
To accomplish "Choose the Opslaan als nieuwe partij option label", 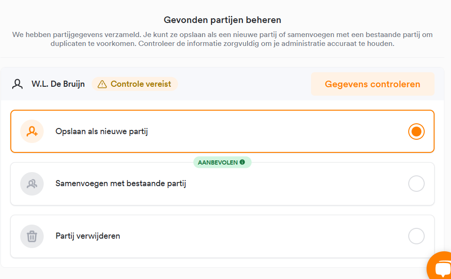I will [x=101, y=131].
